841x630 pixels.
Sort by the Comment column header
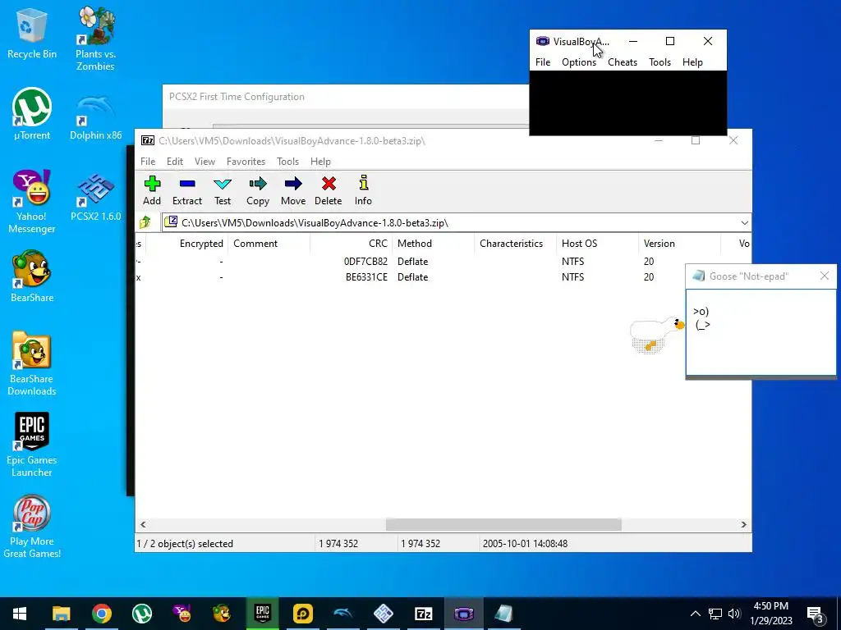coord(269,243)
